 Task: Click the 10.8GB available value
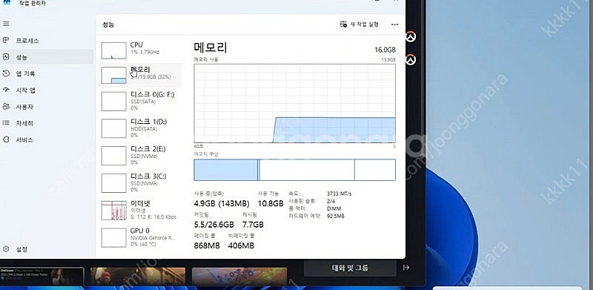[x=271, y=204]
